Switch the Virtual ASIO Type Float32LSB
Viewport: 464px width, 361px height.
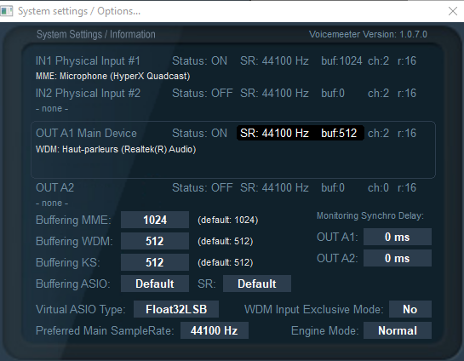176,309
